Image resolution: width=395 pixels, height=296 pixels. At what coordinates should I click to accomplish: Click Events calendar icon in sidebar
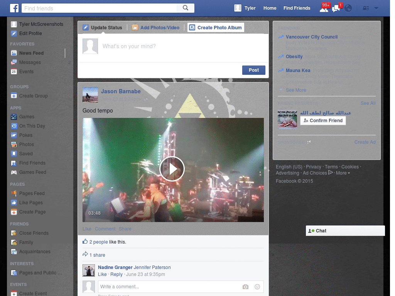point(14,71)
